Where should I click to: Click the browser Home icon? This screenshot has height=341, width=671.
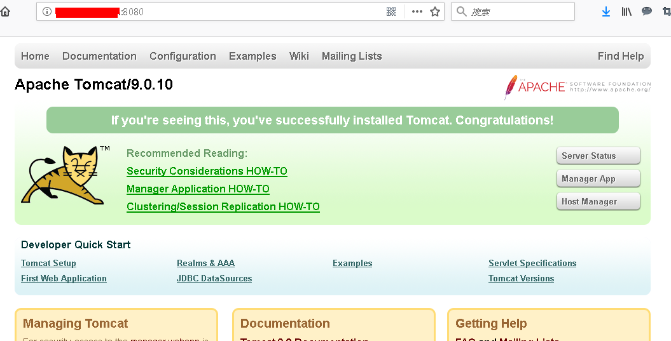pos(5,11)
